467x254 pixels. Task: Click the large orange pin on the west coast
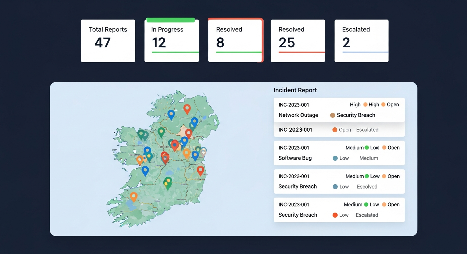[x=140, y=160]
